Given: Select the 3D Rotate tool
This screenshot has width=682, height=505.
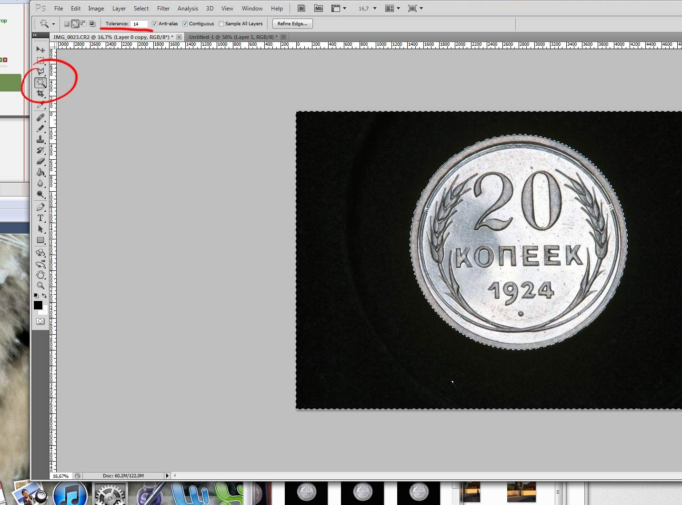Looking at the screenshot, I should pyautogui.click(x=40, y=253).
